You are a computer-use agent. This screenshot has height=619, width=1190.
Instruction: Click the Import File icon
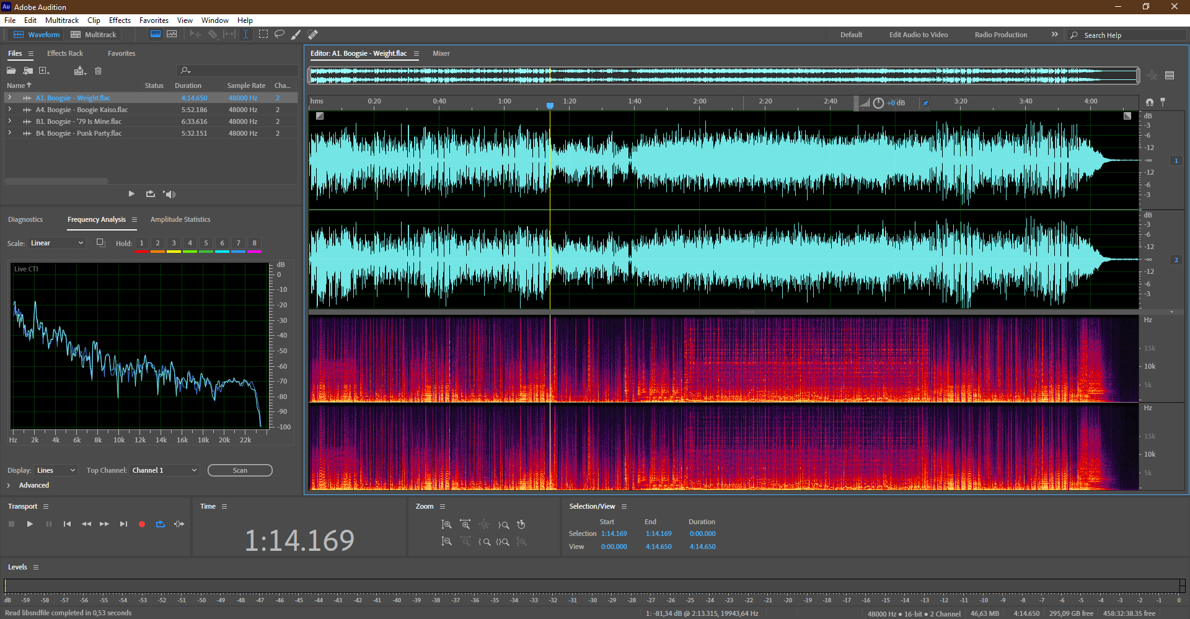(x=28, y=71)
